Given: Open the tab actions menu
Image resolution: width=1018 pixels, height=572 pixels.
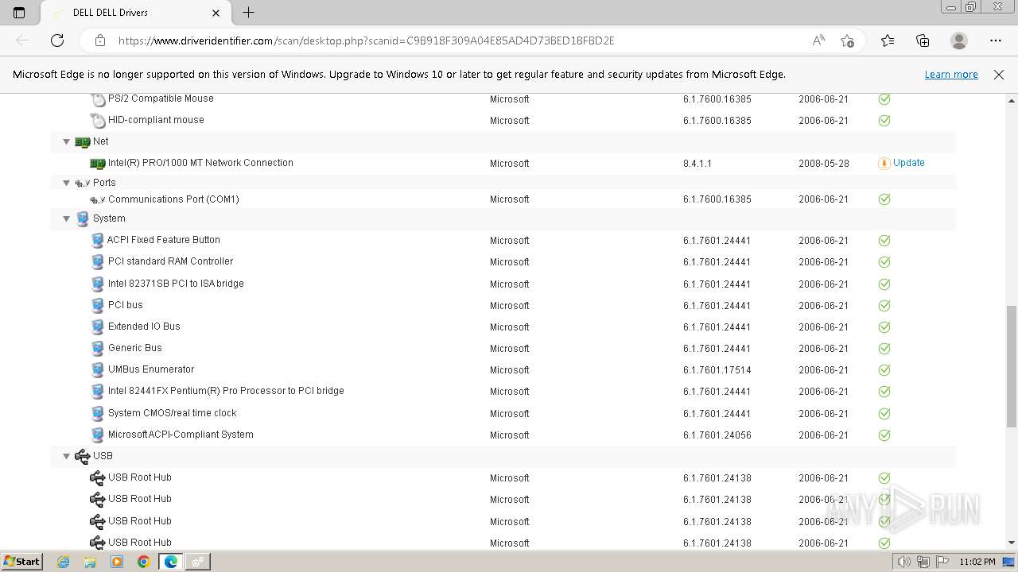Looking at the screenshot, I should [x=19, y=13].
